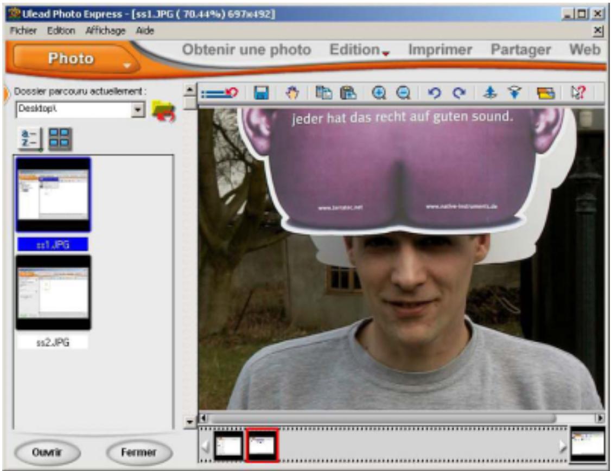The height and width of the screenshot is (471, 611).
Task: Open the Aide menu
Action: coord(144,30)
